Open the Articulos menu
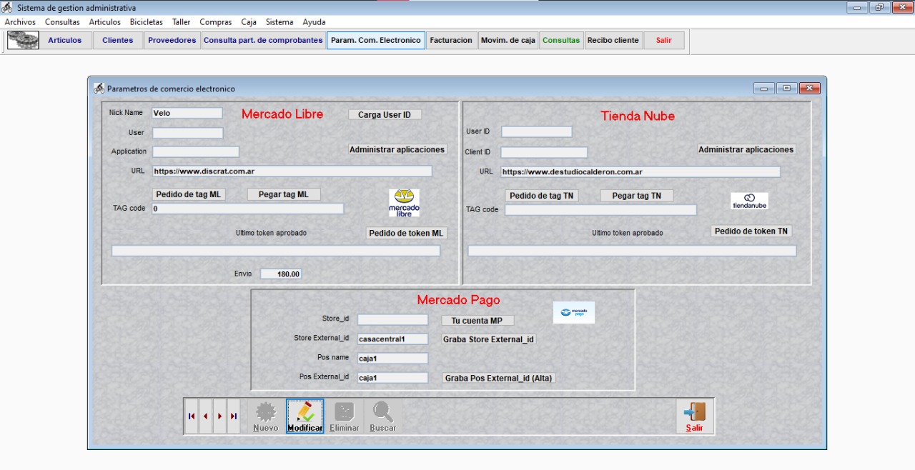Image resolution: width=915 pixels, height=470 pixels. coord(105,22)
